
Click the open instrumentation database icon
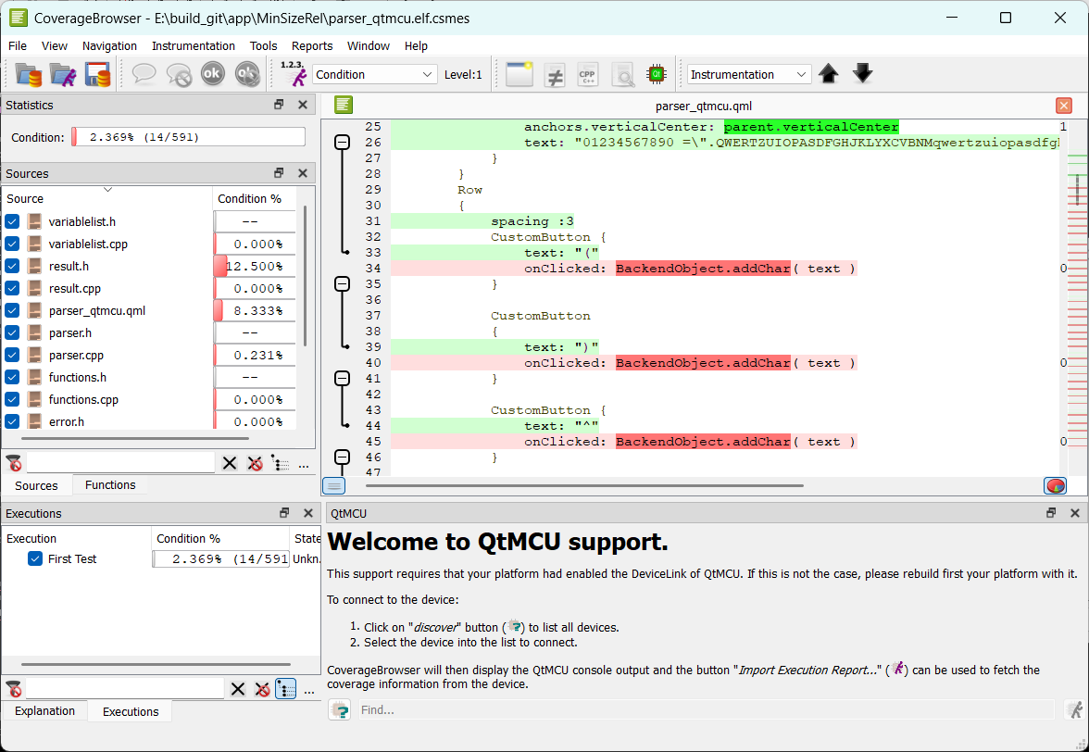point(29,74)
